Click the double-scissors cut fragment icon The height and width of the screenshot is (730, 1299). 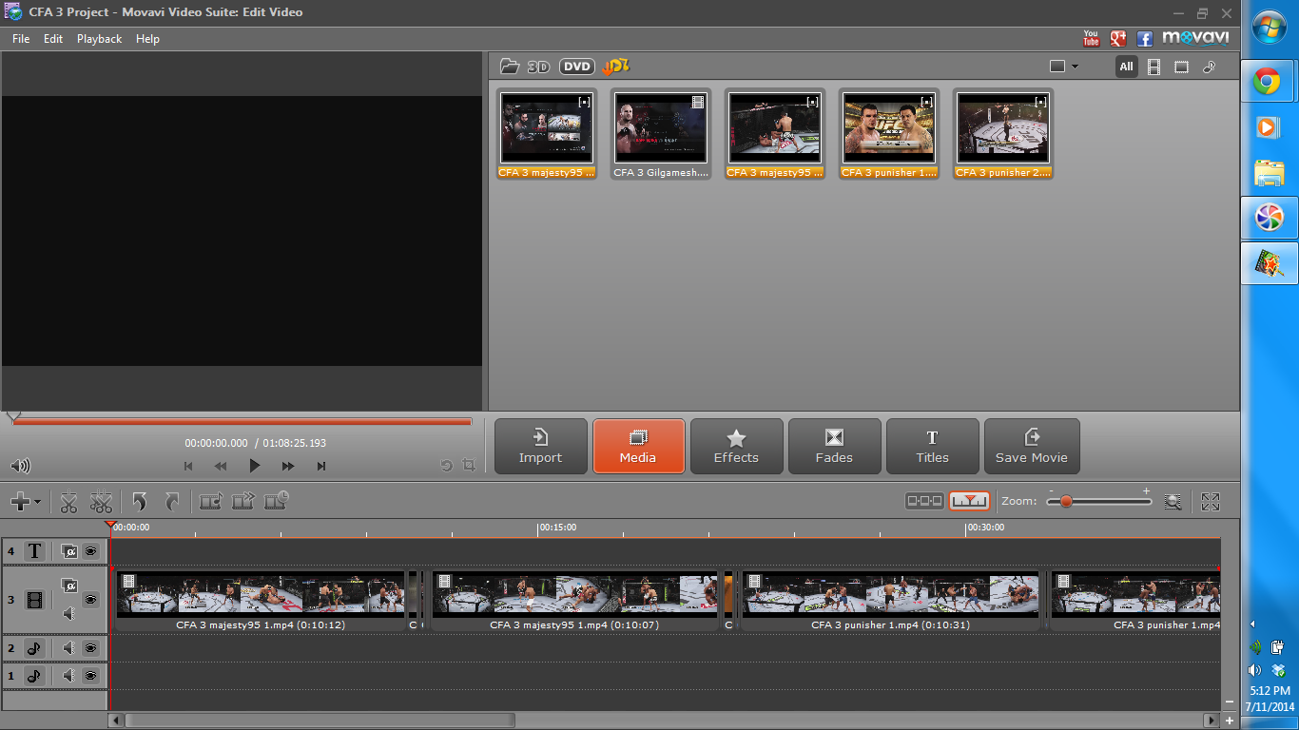pyautogui.click(x=101, y=501)
